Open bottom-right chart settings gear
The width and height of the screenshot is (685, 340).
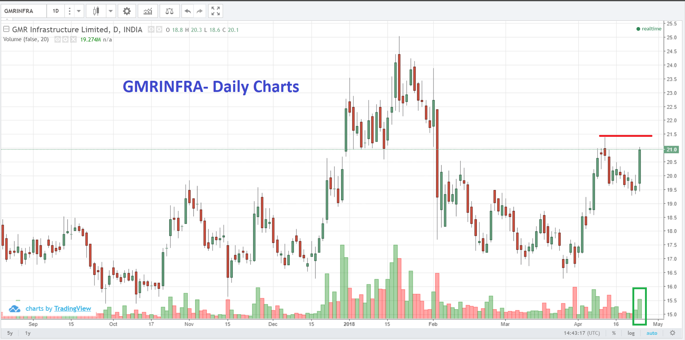pos(673,333)
